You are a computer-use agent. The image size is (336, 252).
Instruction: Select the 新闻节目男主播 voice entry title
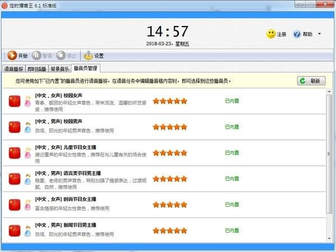(x=66, y=225)
